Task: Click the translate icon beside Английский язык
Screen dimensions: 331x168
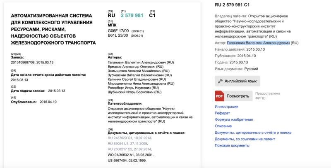Action: tap(221, 81)
